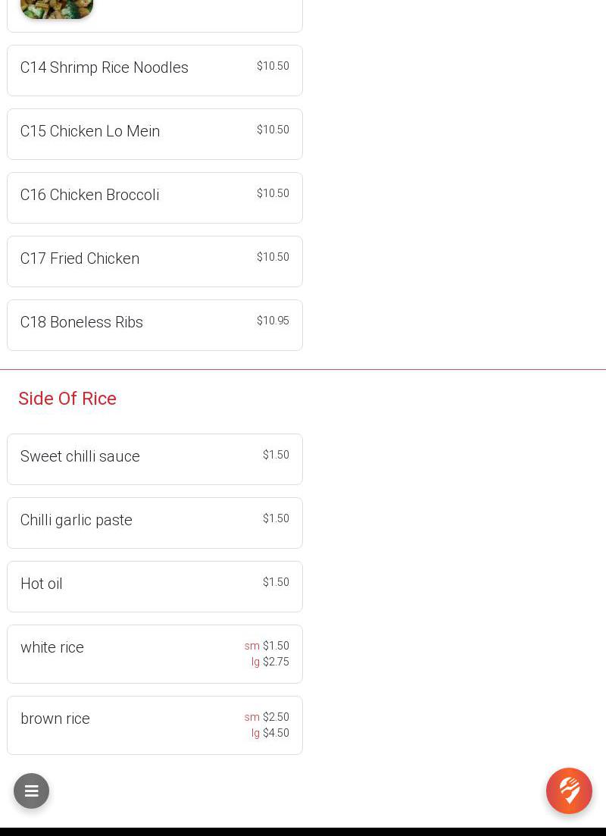Jump to Side Of Rice heading
The height and width of the screenshot is (836, 606).
[67, 399]
